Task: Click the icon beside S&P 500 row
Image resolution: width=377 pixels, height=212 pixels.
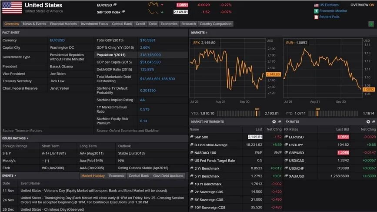Action: 192,137
